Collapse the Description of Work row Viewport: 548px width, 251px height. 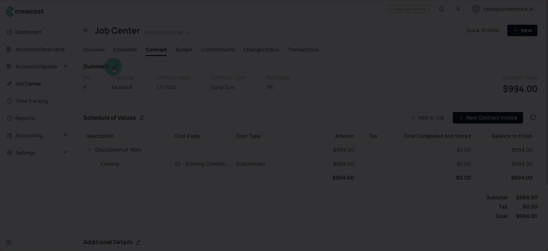click(89, 150)
